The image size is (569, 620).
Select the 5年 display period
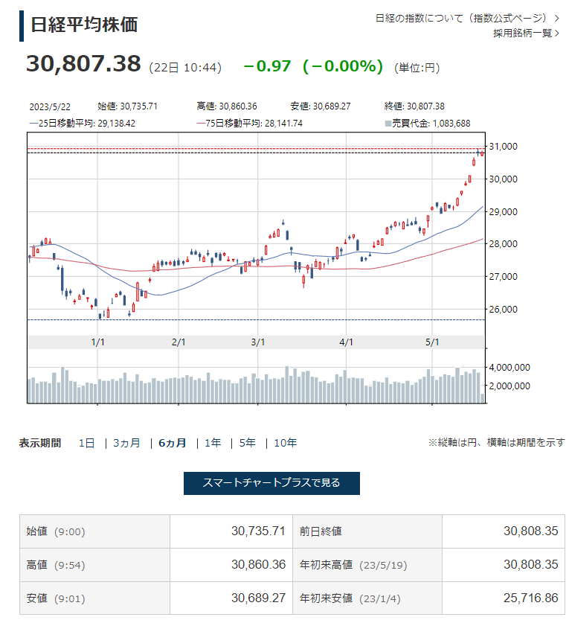pos(248,443)
